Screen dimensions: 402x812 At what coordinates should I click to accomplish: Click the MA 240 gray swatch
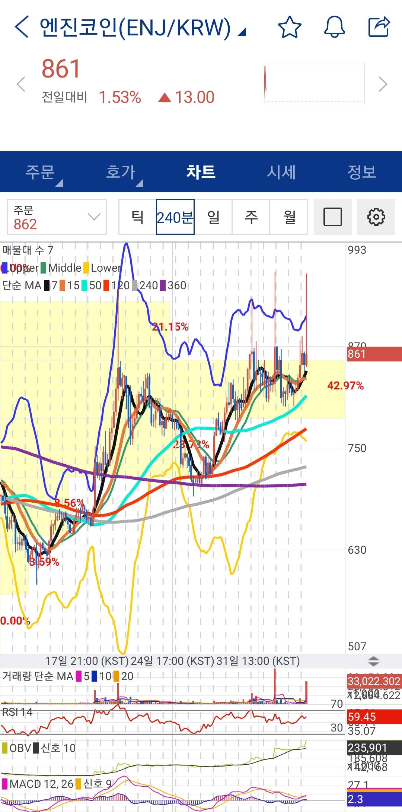(135, 286)
